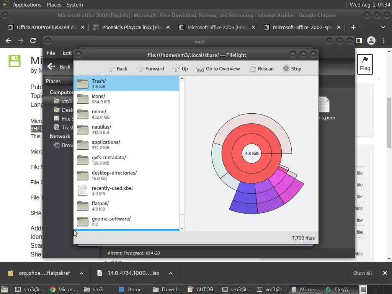Click Chrome's back navigation arrow
392x294 pixels.
pos(8,41)
